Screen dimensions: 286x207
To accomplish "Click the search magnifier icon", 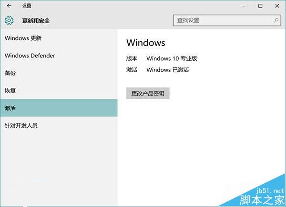I will [x=276, y=20].
